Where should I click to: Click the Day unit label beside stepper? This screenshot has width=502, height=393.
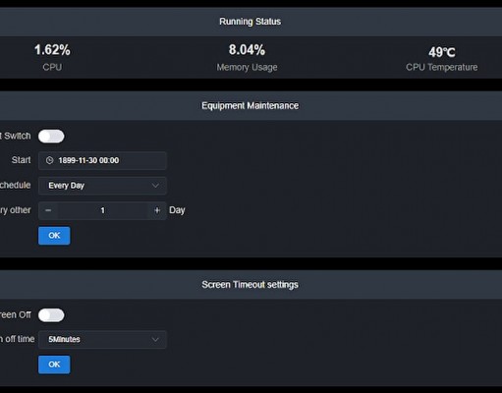(x=177, y=210)
